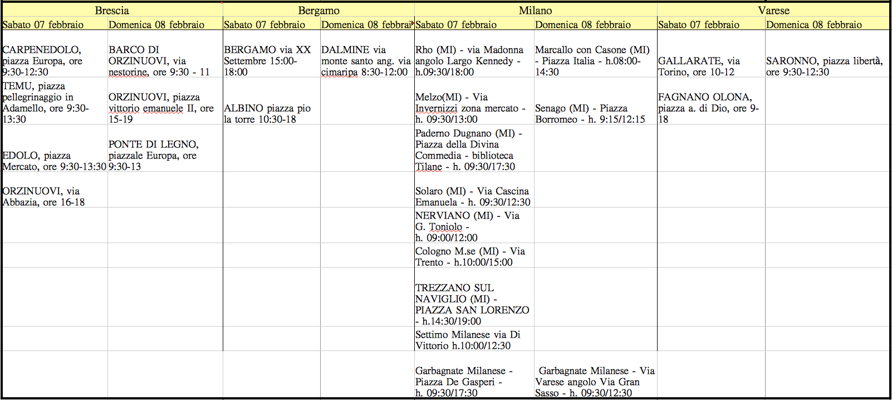Select the Brescia header cell
Viewport: 892px width, 400px height.
point(112,10)
